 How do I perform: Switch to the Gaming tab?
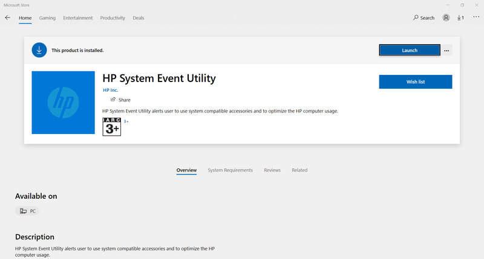tap(47, 18)
